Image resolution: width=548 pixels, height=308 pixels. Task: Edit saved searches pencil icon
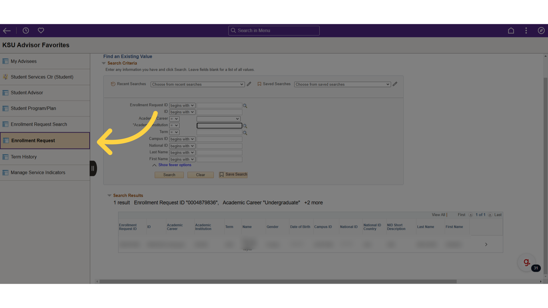pyautogui.click(x=395, y=84)
